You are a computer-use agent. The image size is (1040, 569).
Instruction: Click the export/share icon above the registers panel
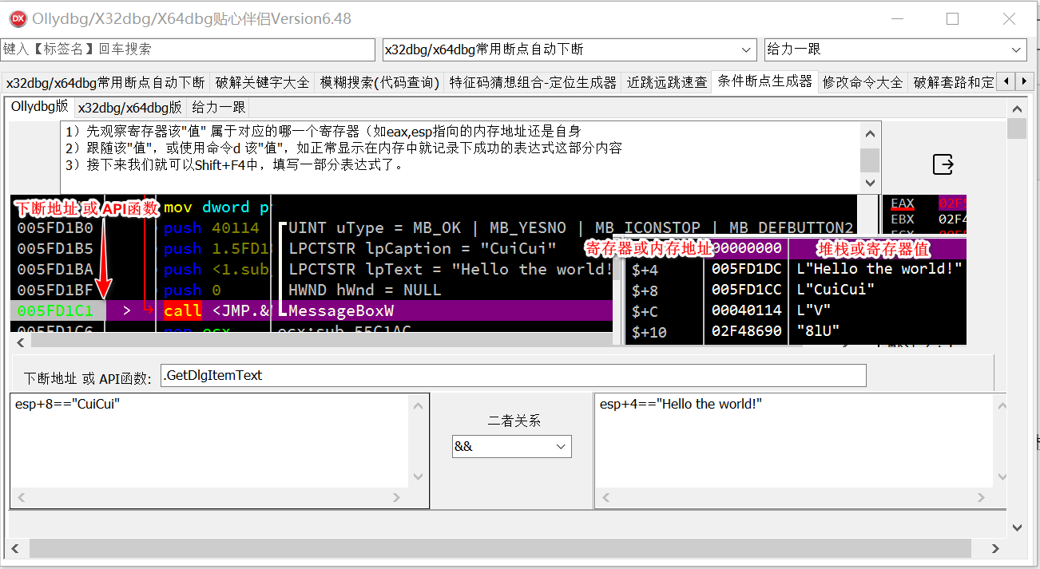(x=943, y=164)
